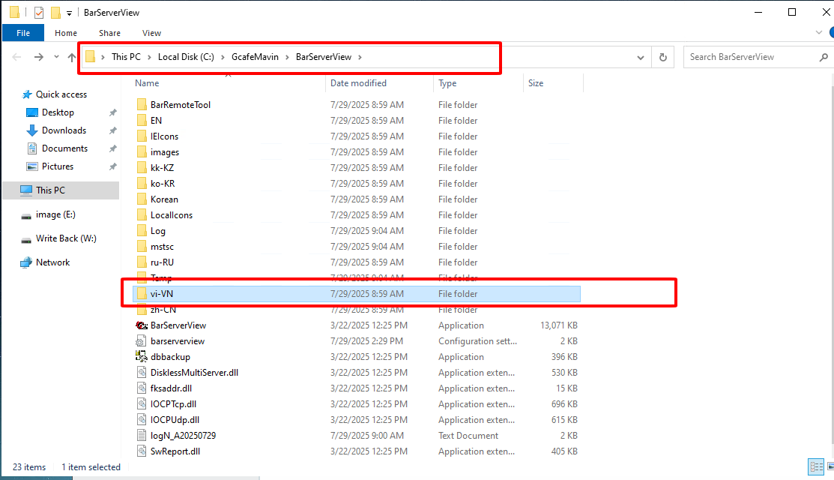Select the Downloads folder in Quick access
This screenshot has width=834, height=480.
(x=64, y=130)
